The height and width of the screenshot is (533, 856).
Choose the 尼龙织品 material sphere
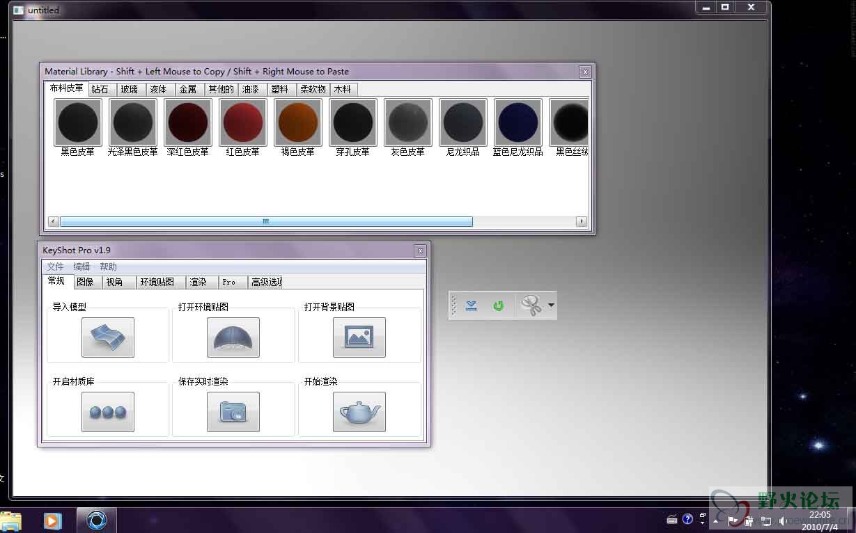463,122
